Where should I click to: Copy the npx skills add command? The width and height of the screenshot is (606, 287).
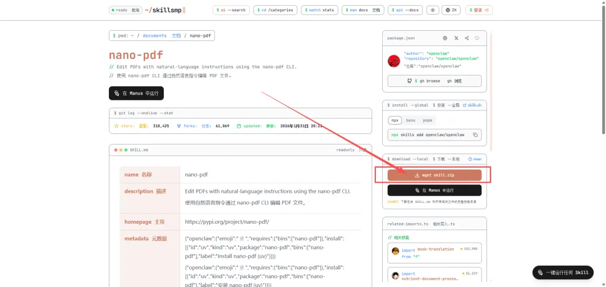475,135
